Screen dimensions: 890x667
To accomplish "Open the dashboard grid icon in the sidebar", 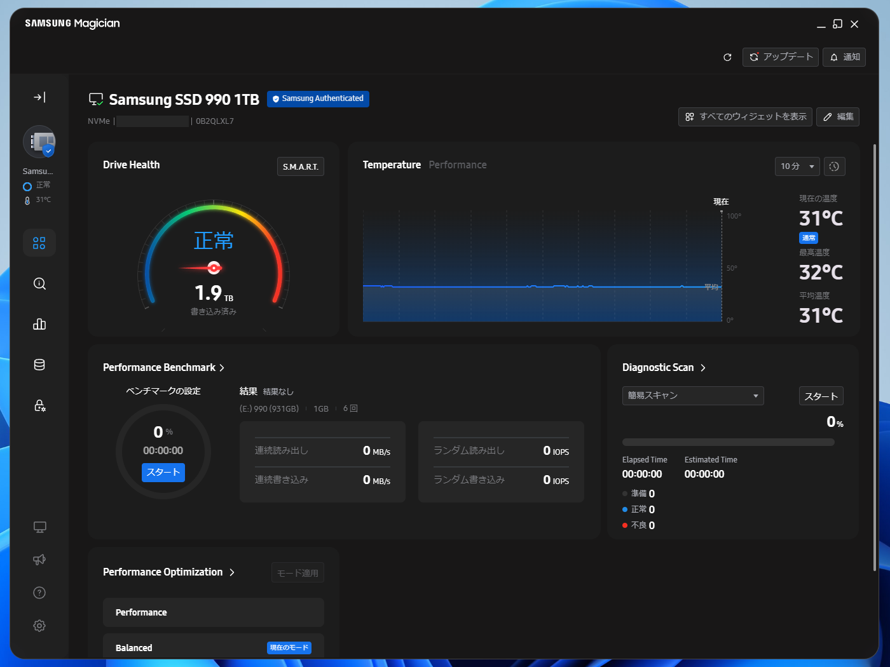I will 39,243.
